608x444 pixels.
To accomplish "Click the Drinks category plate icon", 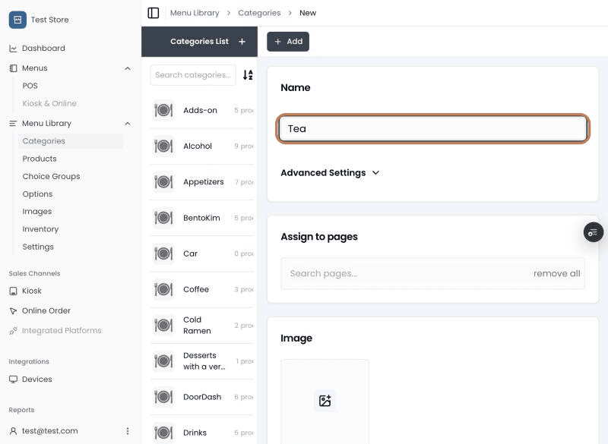I will (163, 433).
